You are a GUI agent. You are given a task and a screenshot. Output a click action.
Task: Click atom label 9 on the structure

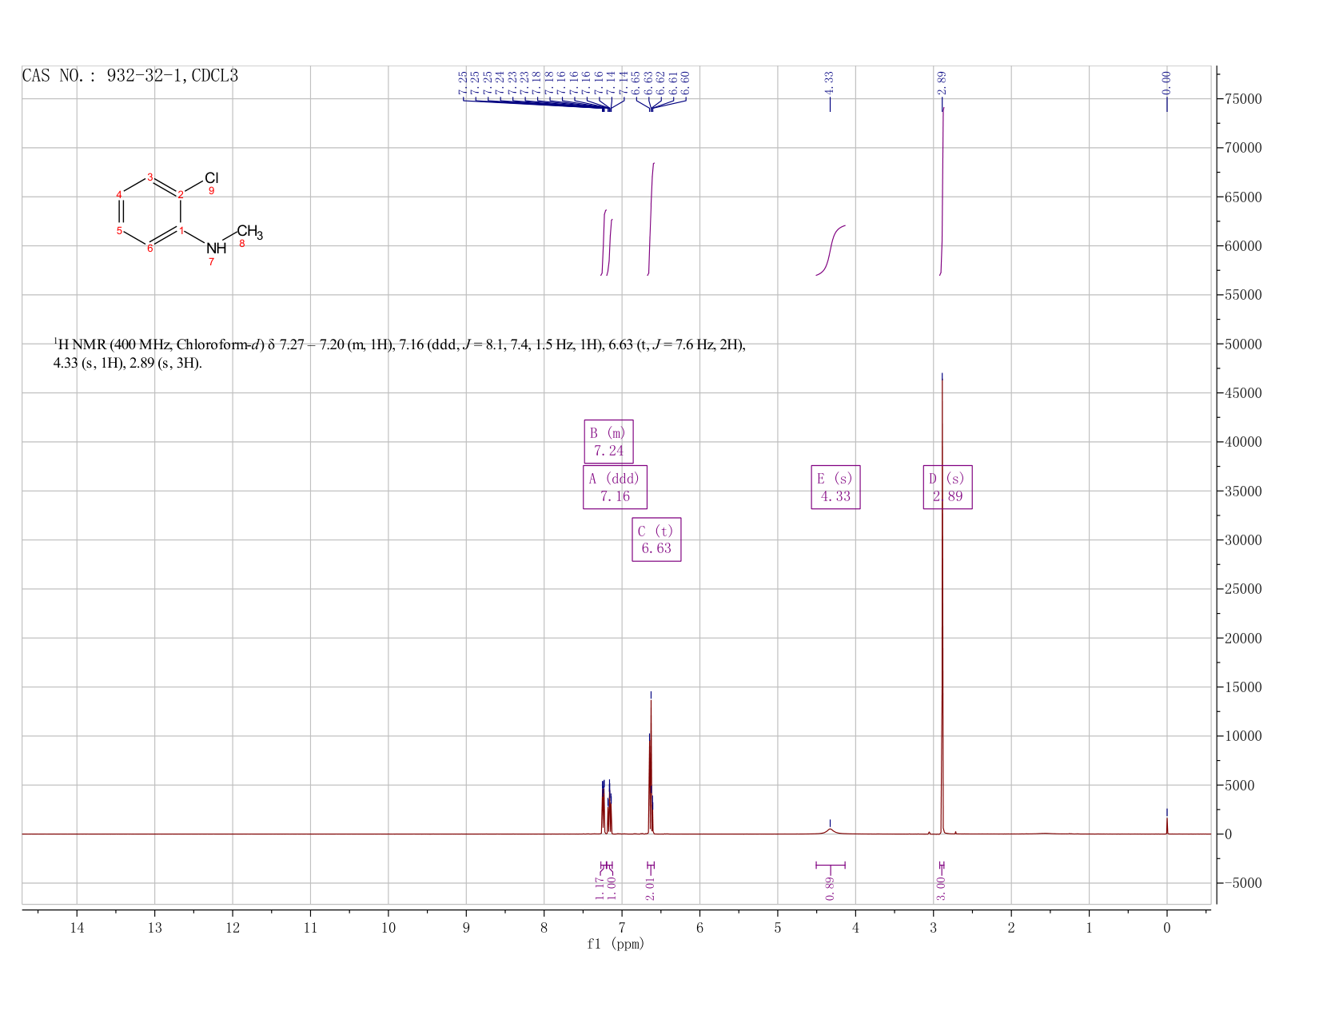[x=212, y=192]
